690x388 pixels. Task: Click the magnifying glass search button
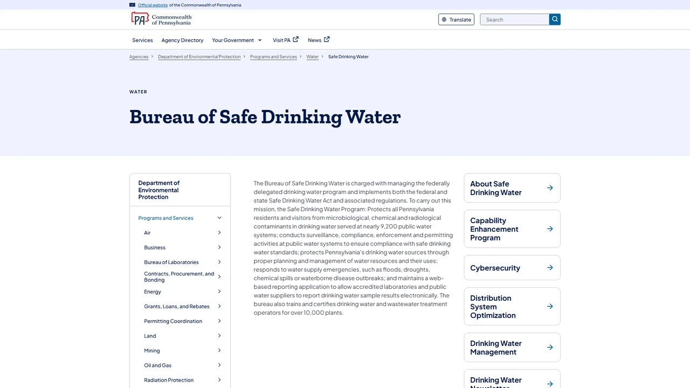(x=555, y=19)
